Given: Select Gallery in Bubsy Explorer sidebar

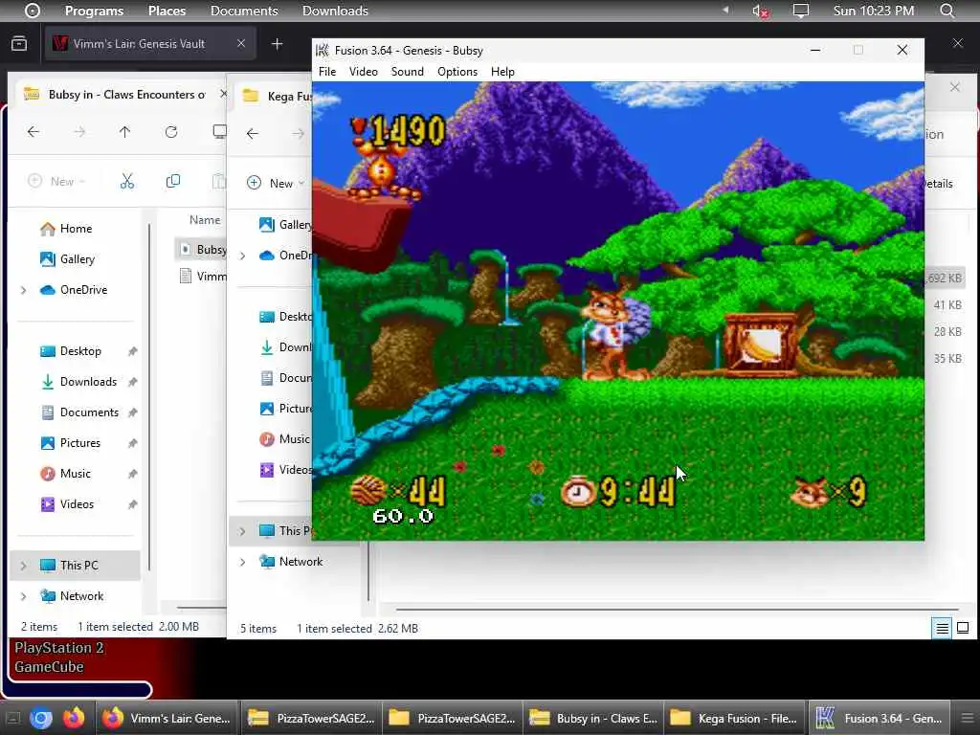Looking at the screenshot, I should point(77,258).
